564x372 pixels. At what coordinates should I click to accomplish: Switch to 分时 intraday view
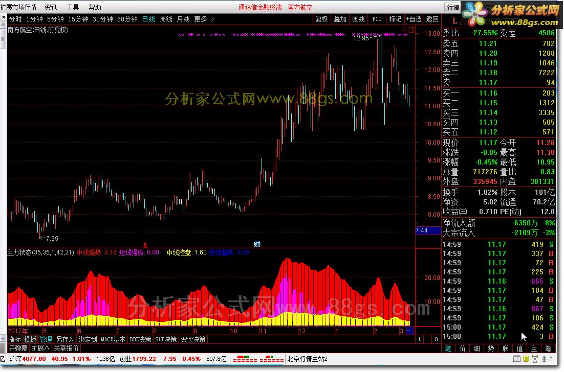tap(15, 19)
